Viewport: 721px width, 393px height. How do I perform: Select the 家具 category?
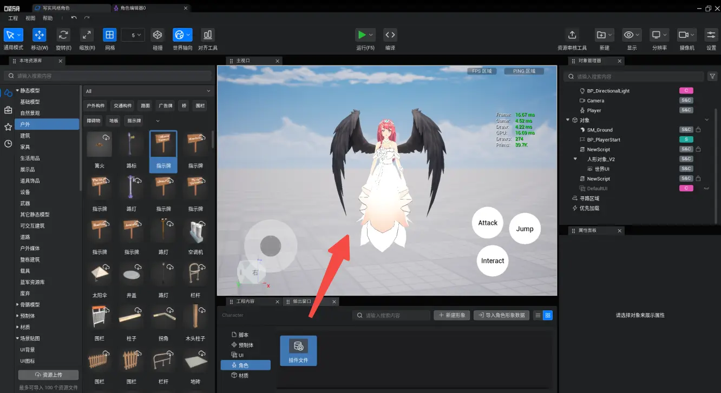click(25, 147)
